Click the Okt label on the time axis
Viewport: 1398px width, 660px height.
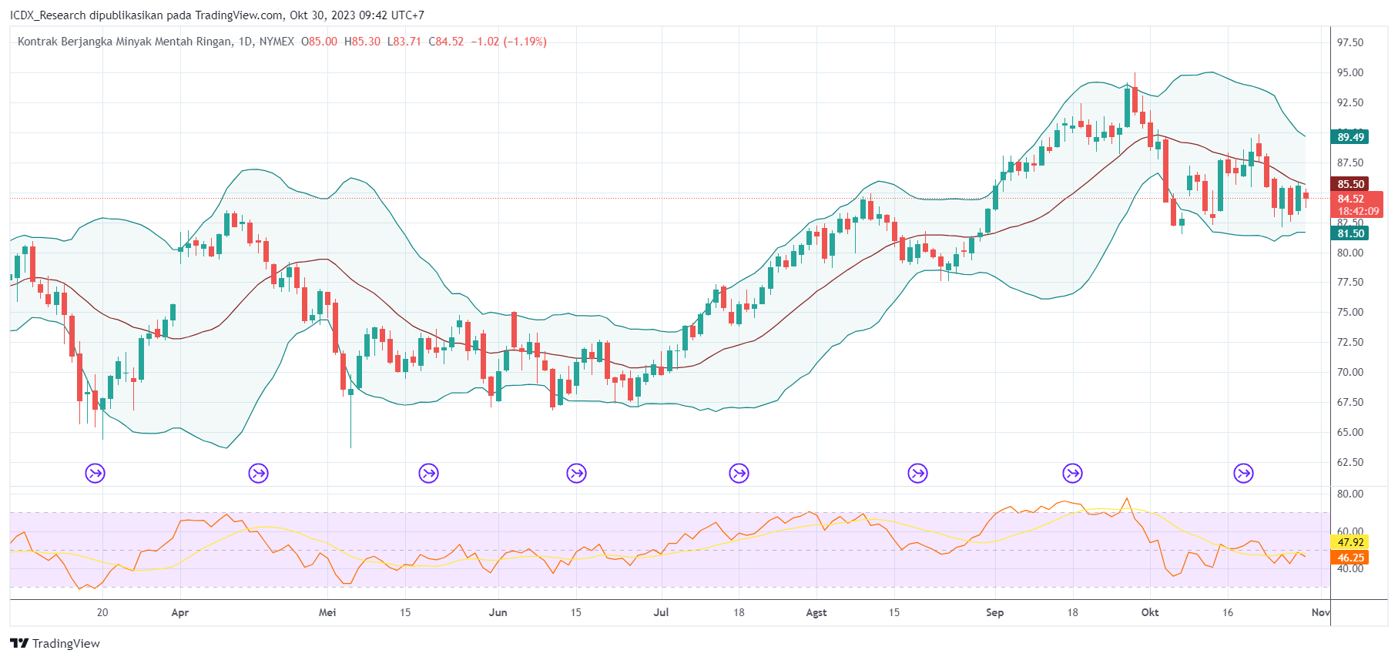(x=1150, y=612)
